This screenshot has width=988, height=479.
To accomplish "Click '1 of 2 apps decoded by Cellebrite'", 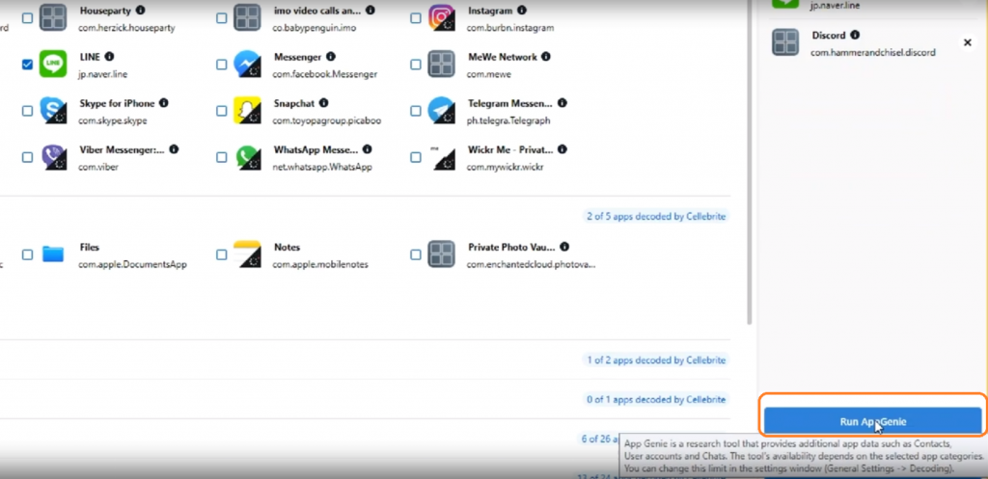I will (656, 360).
